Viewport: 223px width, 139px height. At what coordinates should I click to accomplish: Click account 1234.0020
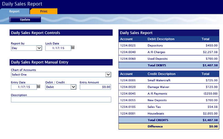click(128, 87)
